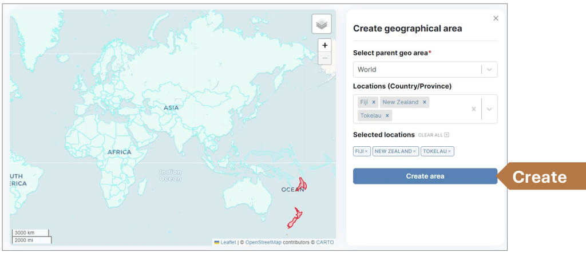Delete FIJI tag from Selected locations
The width and height of the screenshot is (586, 253).
click(366, 151)
